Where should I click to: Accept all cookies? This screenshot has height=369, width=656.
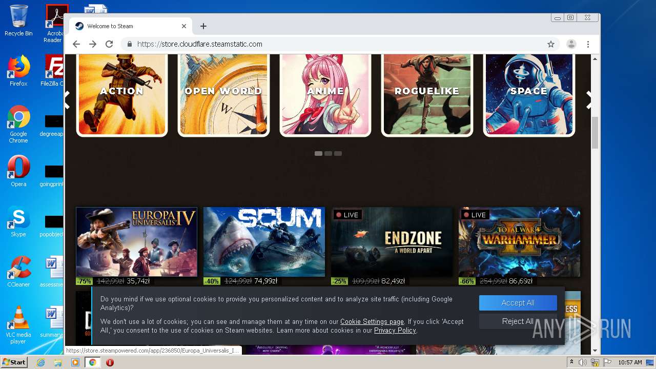point(518,303)
